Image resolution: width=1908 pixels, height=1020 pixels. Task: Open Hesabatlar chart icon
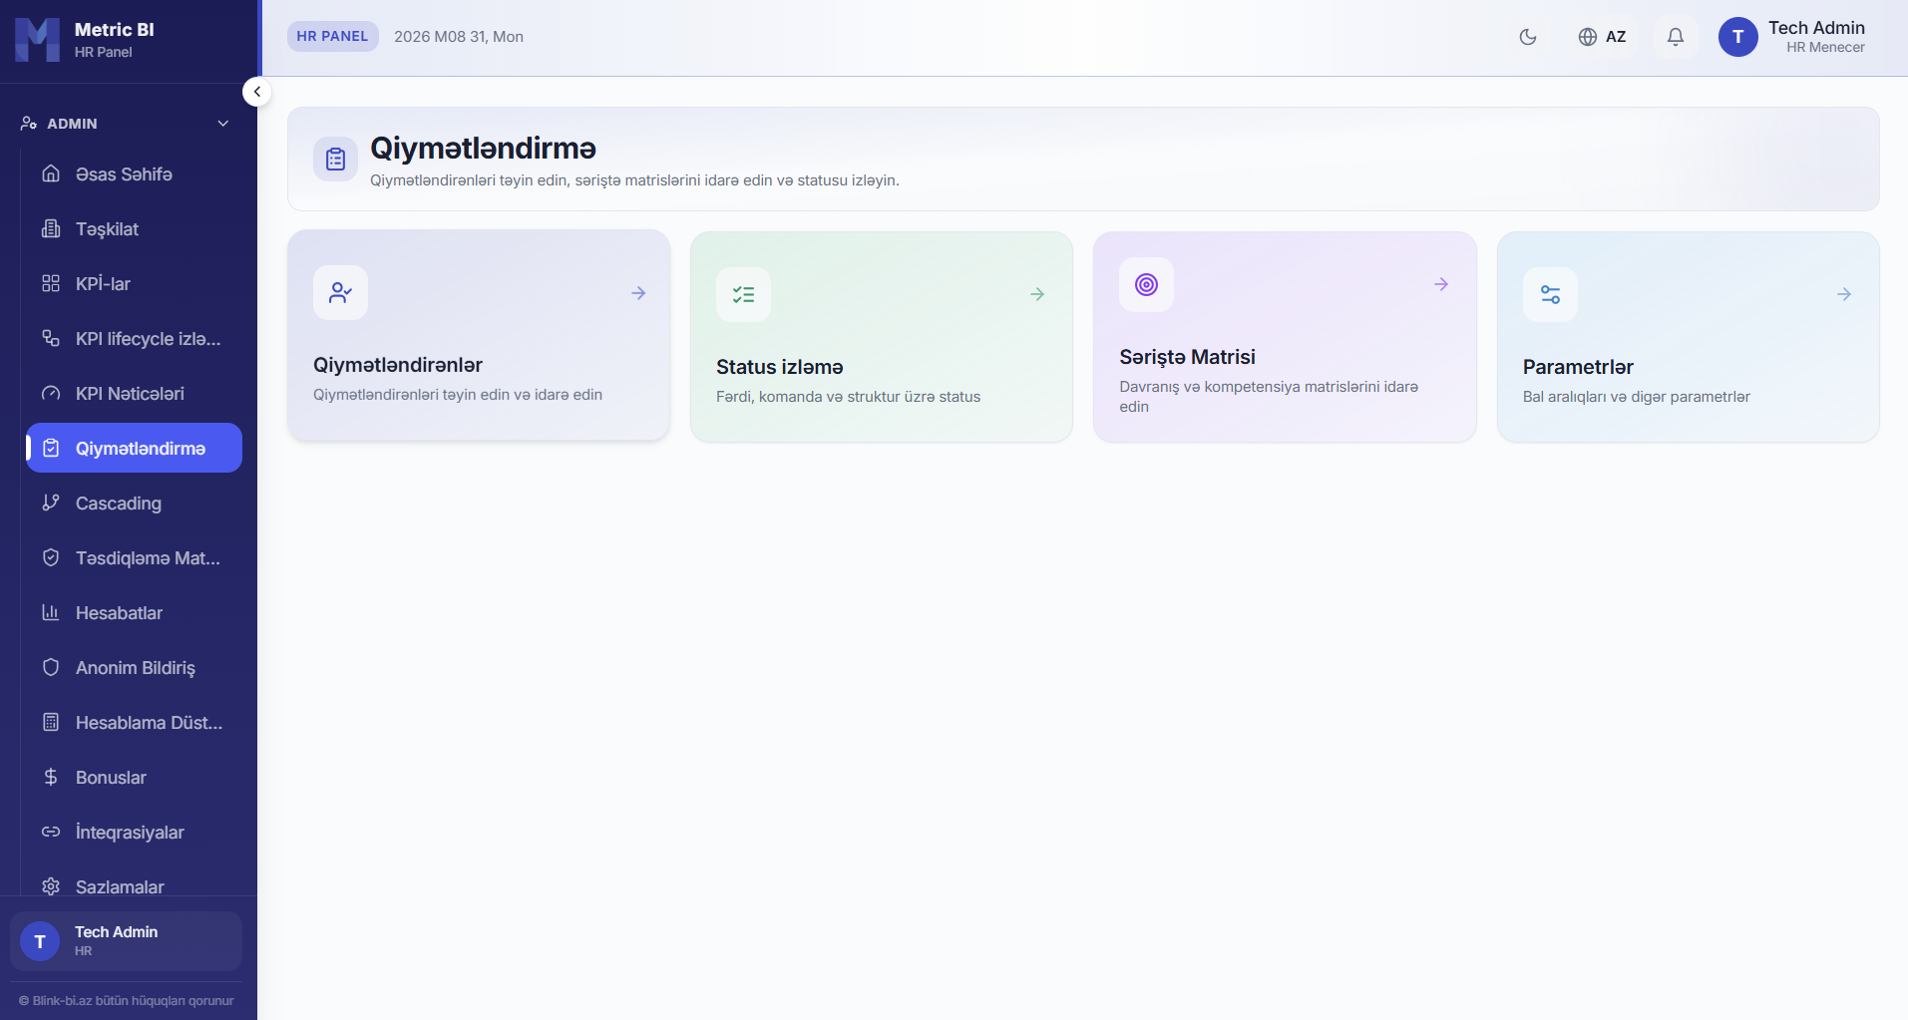click(x=51, y=612)
